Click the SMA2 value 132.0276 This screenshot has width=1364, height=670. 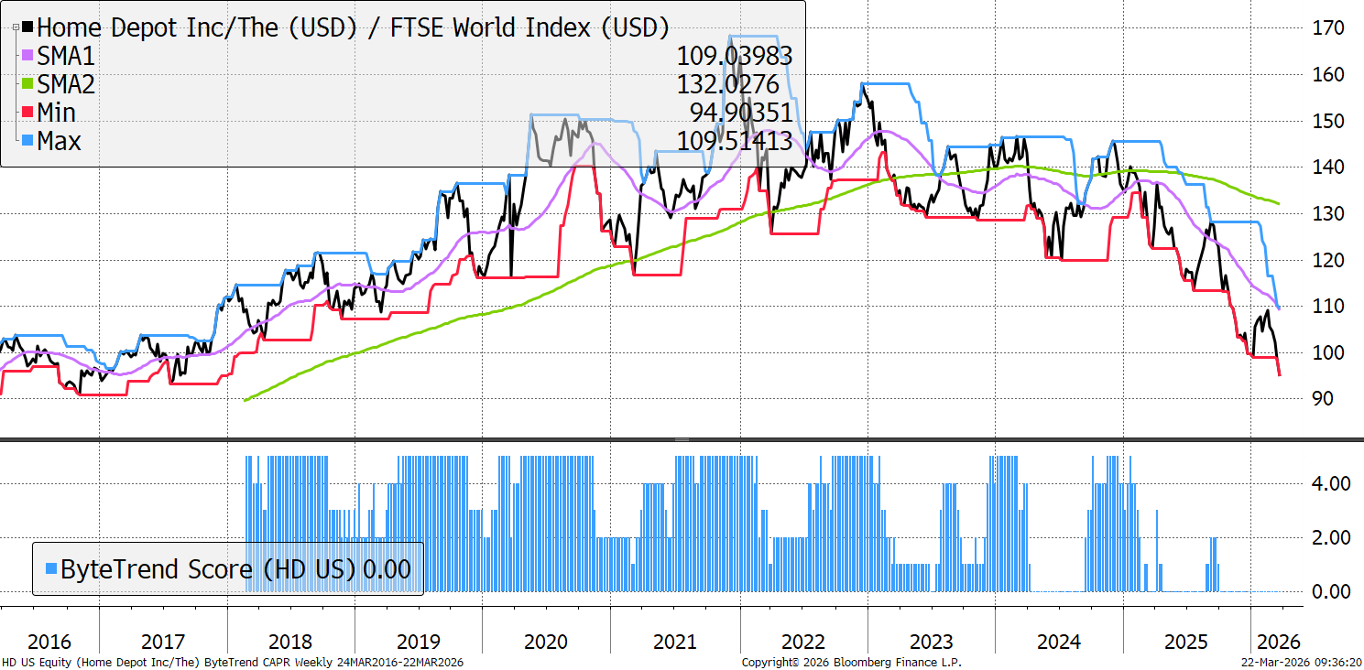pos(727,85)
